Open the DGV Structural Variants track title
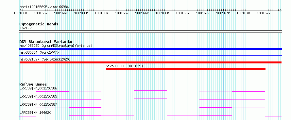 tap(46, 42)
